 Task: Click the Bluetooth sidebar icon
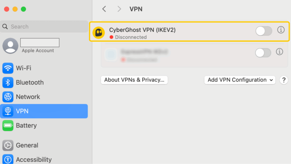pos(8,83)
